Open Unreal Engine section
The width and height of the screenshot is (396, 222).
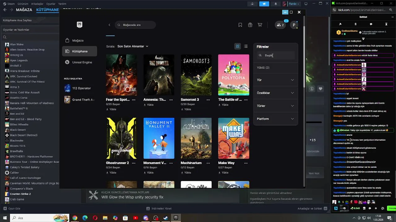pos(80,62)
